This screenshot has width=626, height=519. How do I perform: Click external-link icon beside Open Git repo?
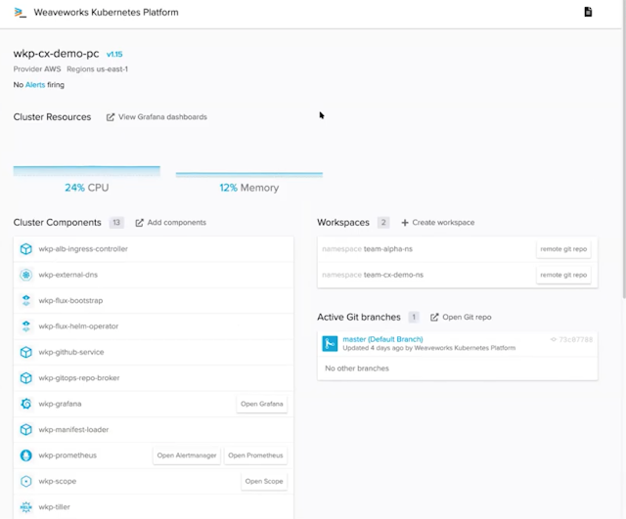[434, 317]
